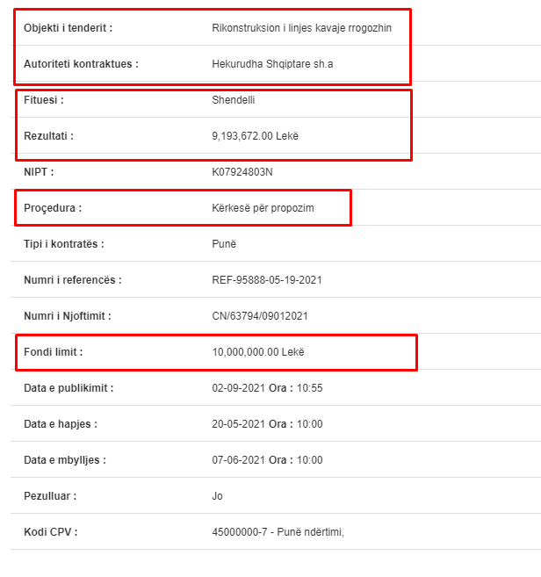
Task: Click the NIPT code K07924803N
Action: [242, 172]
